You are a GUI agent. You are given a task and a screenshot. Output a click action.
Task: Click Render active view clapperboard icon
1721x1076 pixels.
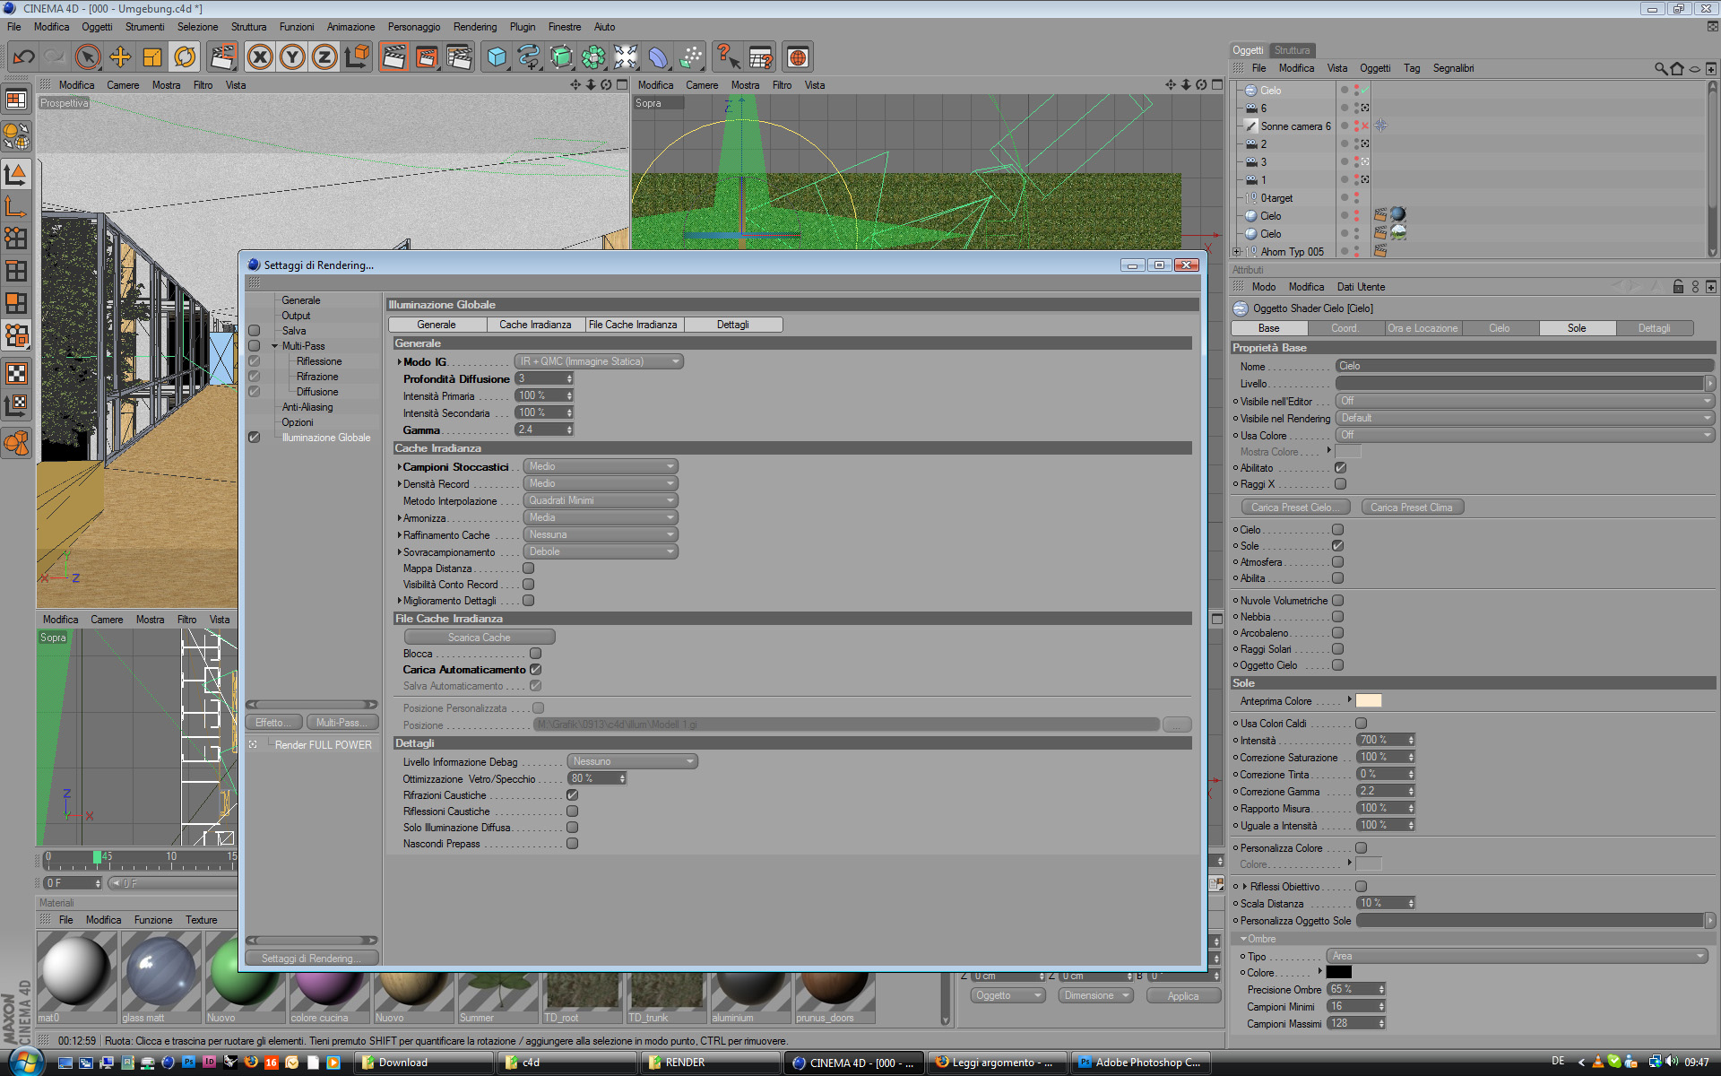coord(394,57)
